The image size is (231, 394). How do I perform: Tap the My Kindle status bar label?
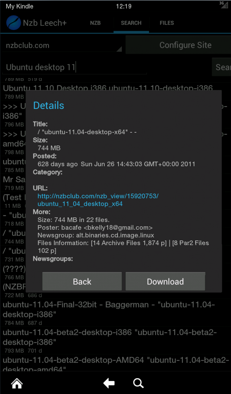coord(19,6)
